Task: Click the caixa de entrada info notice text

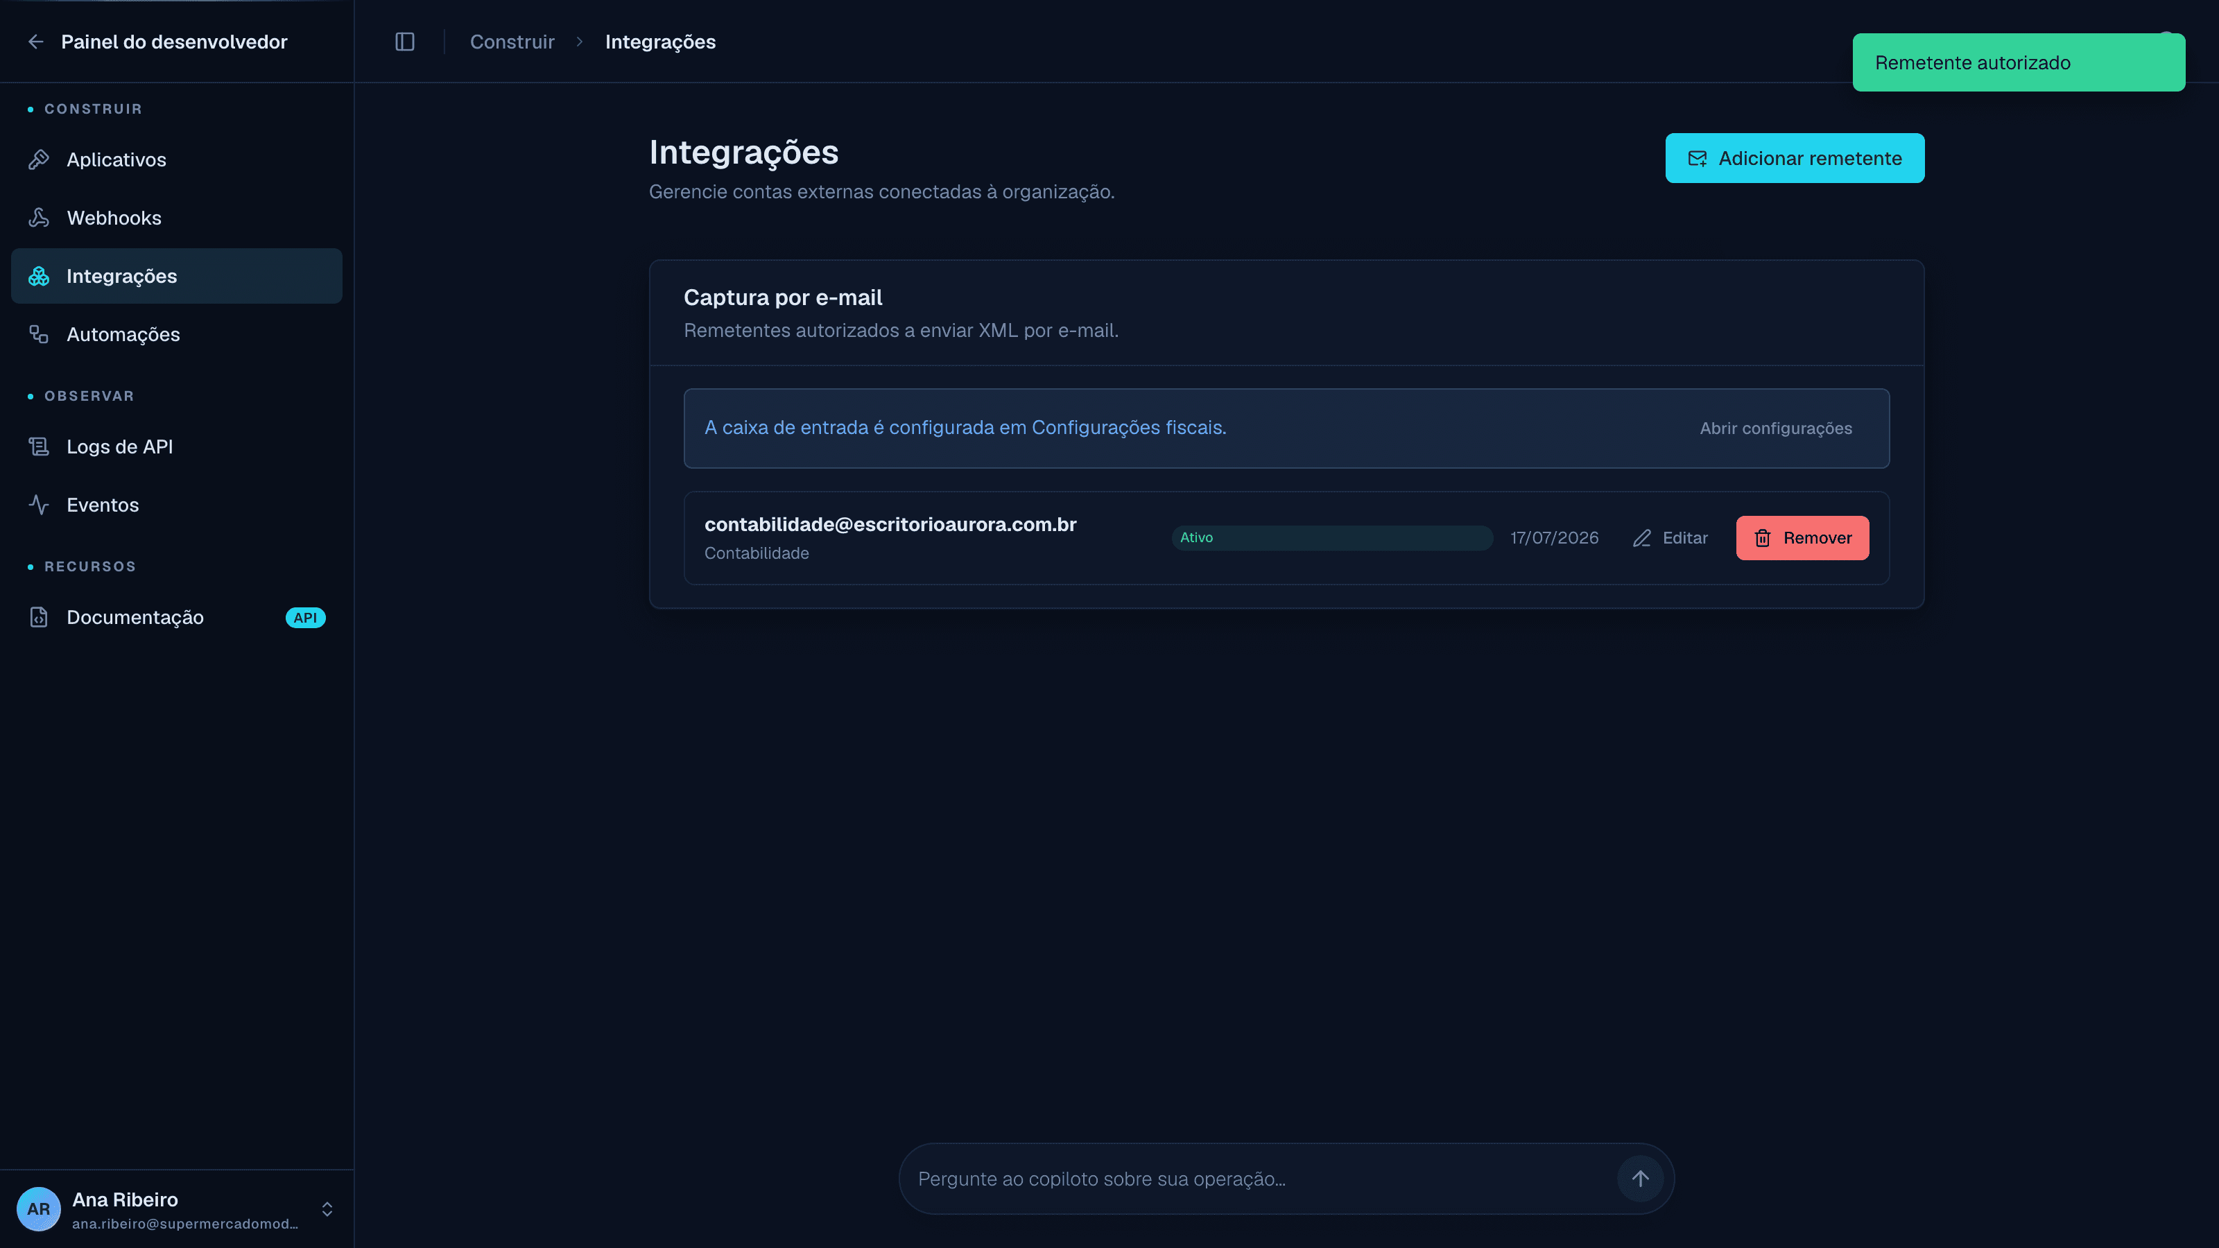Action: [965, 427]
